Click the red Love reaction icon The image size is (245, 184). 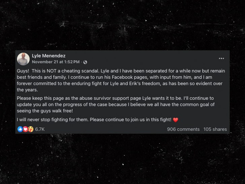tap(25, 129)
